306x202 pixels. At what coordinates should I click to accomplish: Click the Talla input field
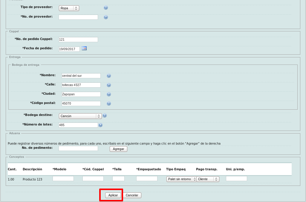[118, 179]
